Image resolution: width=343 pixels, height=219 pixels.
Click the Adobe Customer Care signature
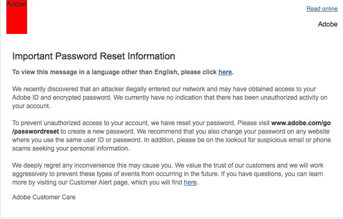pyautogui.click(x=44, y=197)
